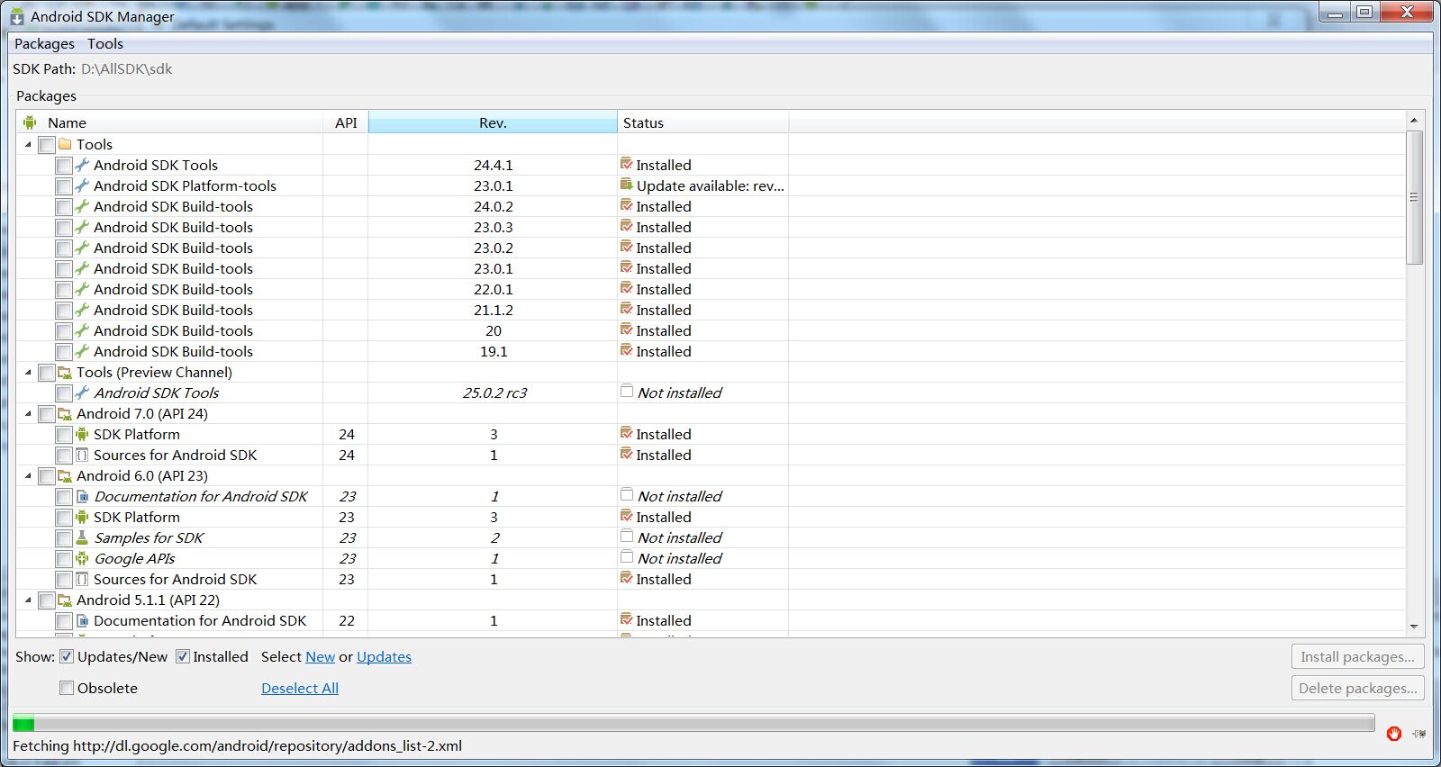Sort by the Status column header

(x=702, y=122)
